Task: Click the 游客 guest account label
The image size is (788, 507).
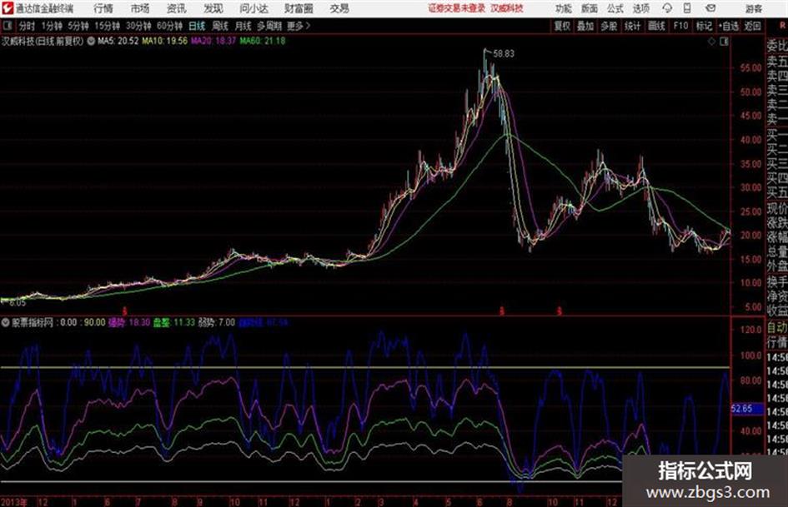Action: (x=754, y=8)
